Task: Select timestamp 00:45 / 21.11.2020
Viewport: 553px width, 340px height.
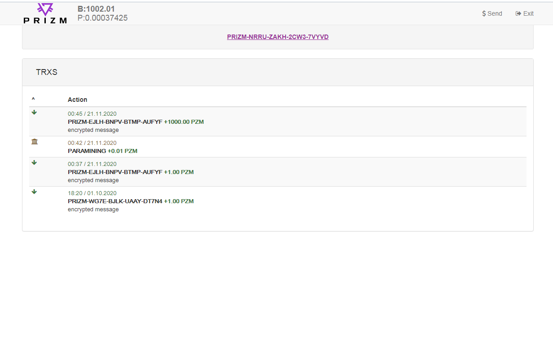Action: (92, 114)
